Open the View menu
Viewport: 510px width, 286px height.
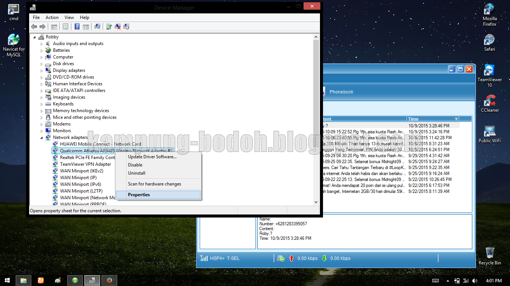click(69, 18)
